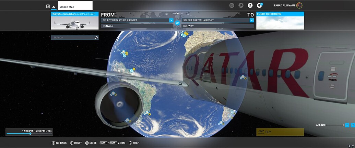The image size is (355, 148).
Task: Select the marker near the engine's lower edge
Action: [128, 120]
